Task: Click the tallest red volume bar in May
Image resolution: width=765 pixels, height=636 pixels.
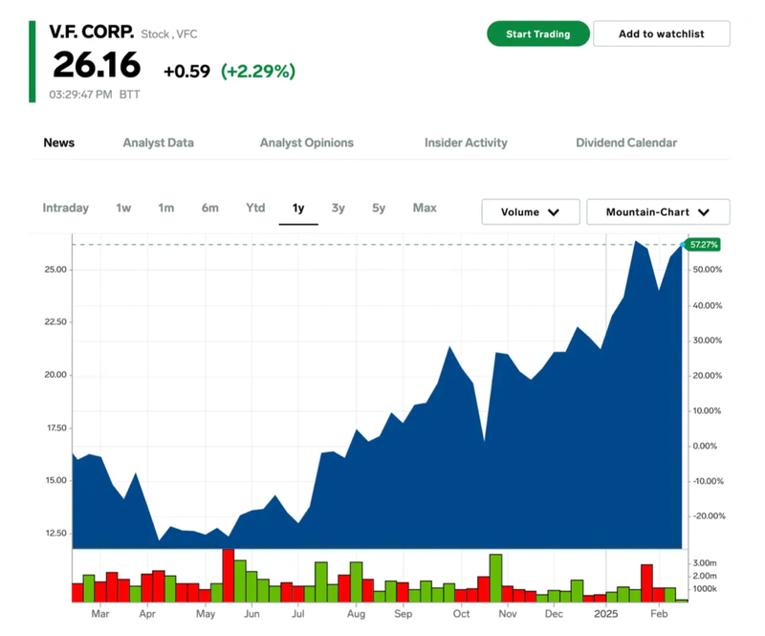Action: click(x=229, y=576)
